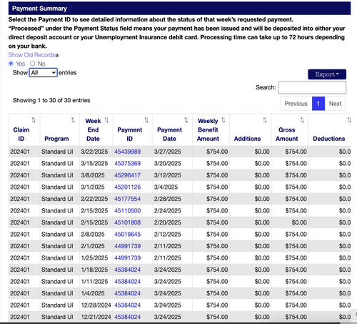Open payment ID 45101808 link
This screenshot has width=357, height=324.
pyautogui.click(x=127, y=222)
